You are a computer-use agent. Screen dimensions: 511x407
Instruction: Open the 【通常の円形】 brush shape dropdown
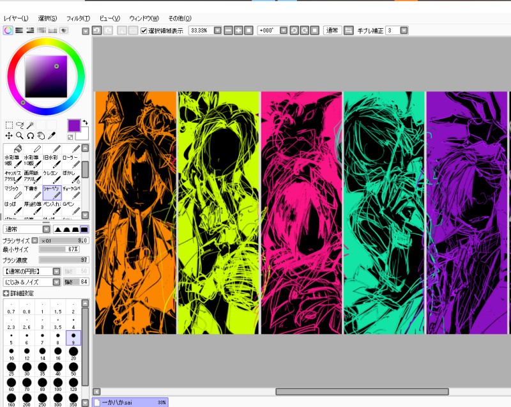point(56,271)
